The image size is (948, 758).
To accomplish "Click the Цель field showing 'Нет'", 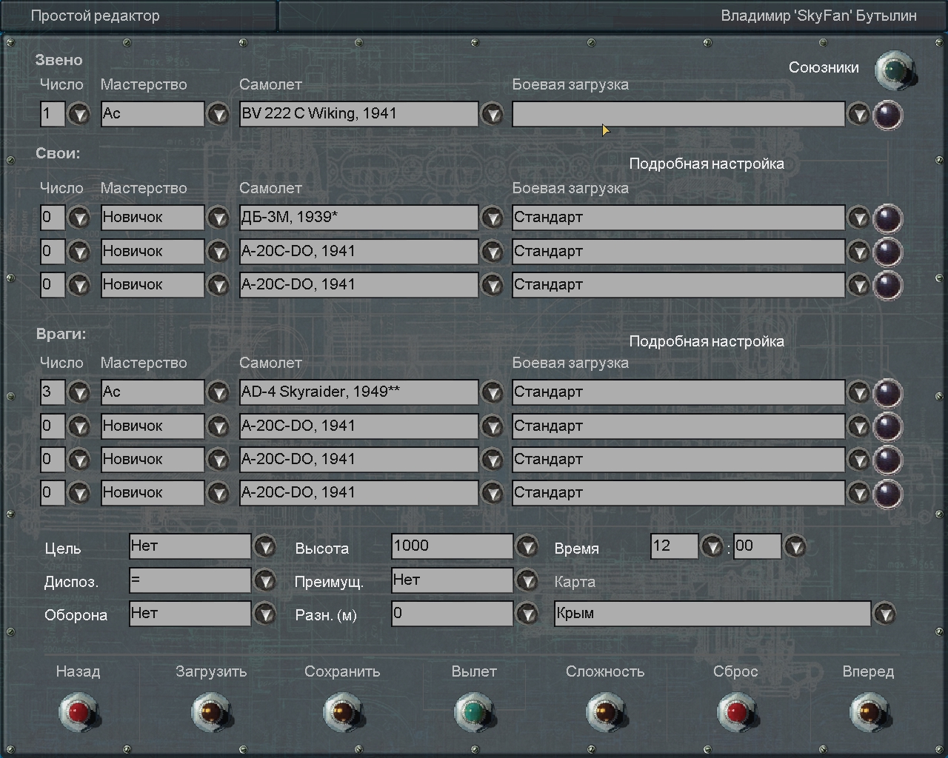I will click(x=190, y=546).
